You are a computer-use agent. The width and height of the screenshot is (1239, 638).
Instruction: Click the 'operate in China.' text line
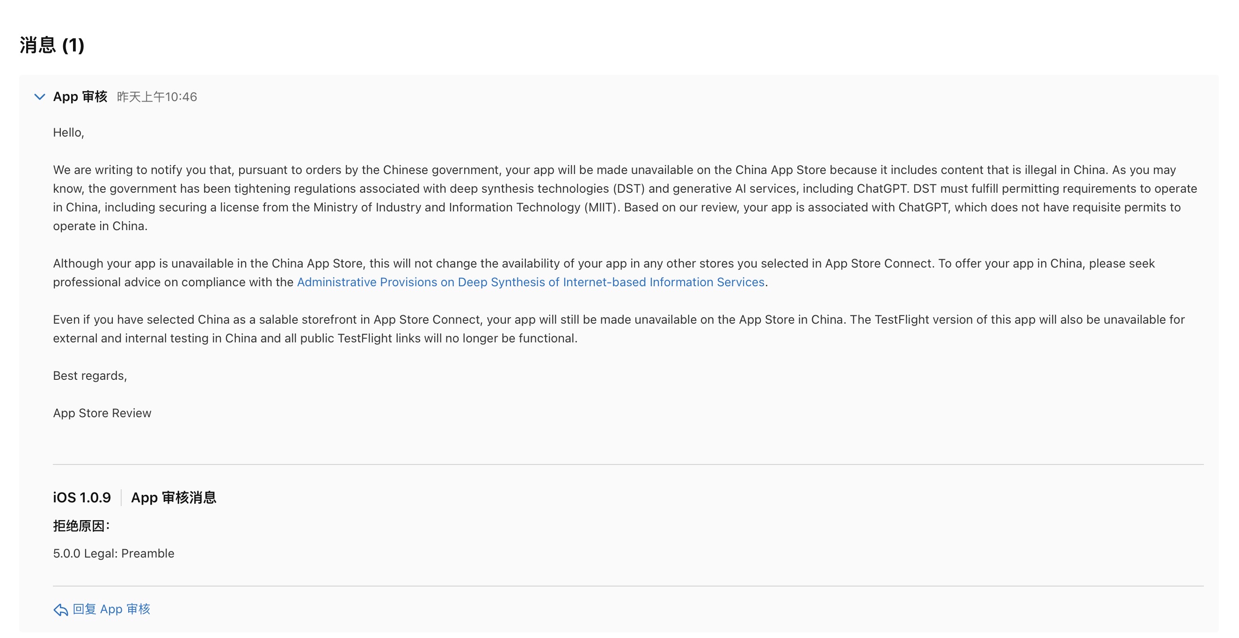[x=100, y=226]
